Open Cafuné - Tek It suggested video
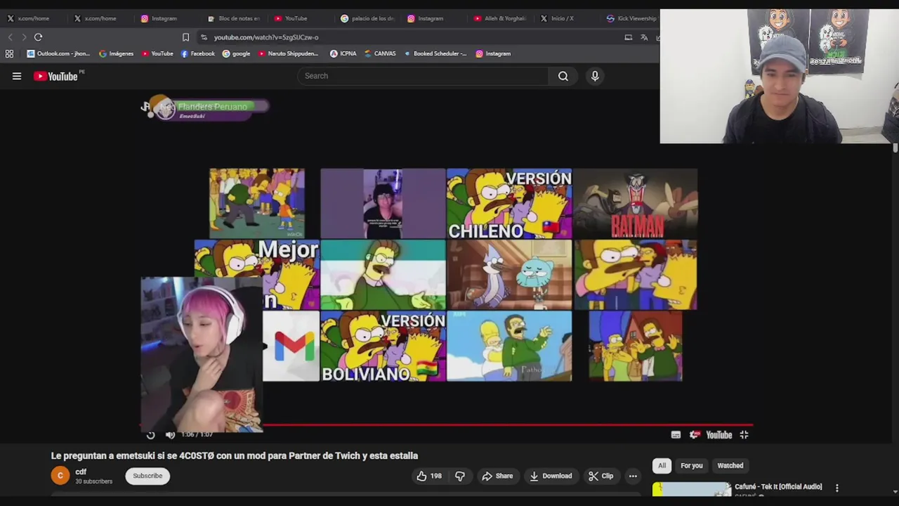This screenshot has width=899, height=506. click(x=778, y=486)
